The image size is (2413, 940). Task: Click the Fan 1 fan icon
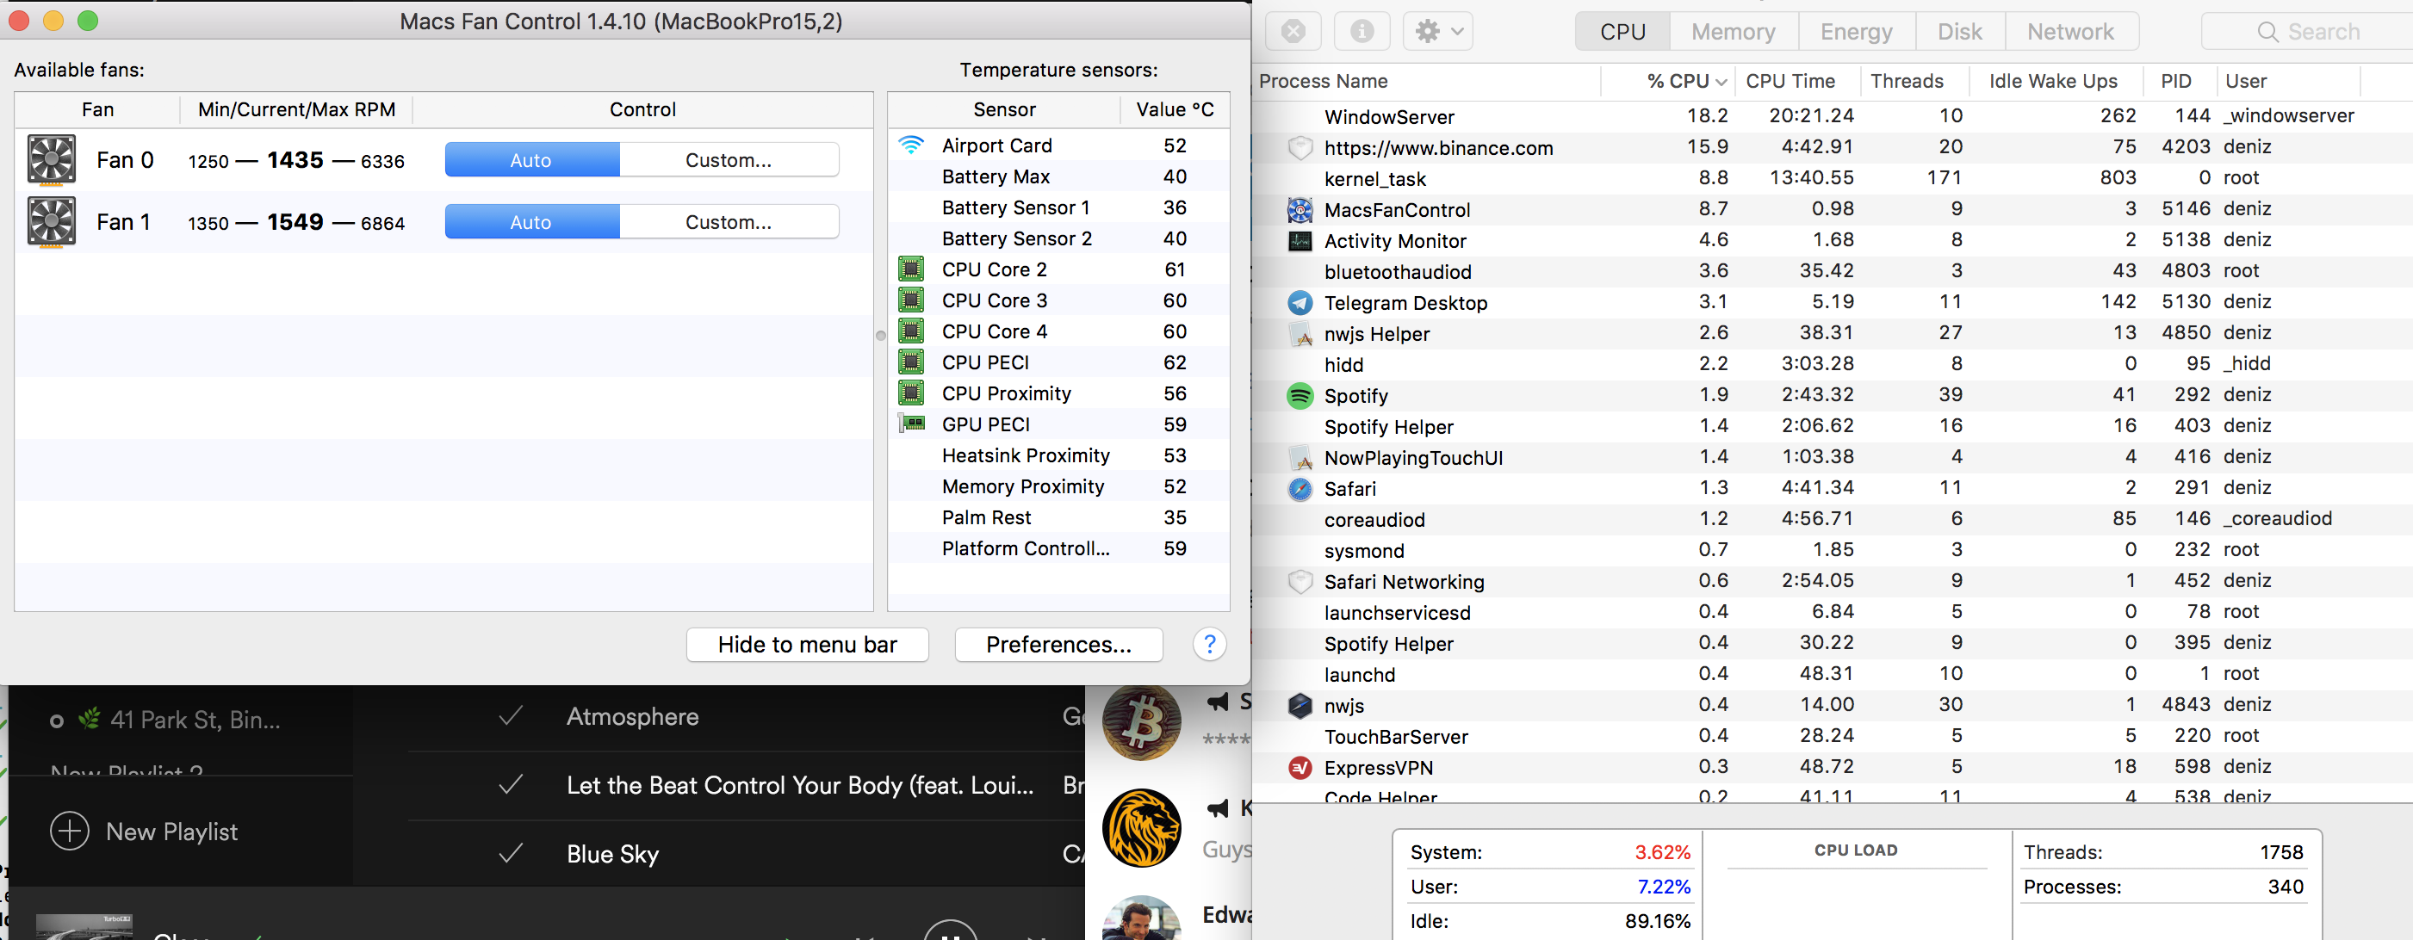tap(51, 222)
